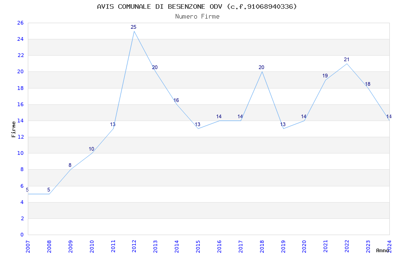The image size is (394, 255).
Task: Click the subtitle Numero Firme
Action: (197, 17)
